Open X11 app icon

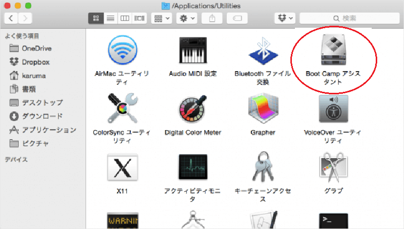tap(122, 167)
